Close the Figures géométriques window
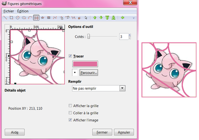 pos(130,2)
